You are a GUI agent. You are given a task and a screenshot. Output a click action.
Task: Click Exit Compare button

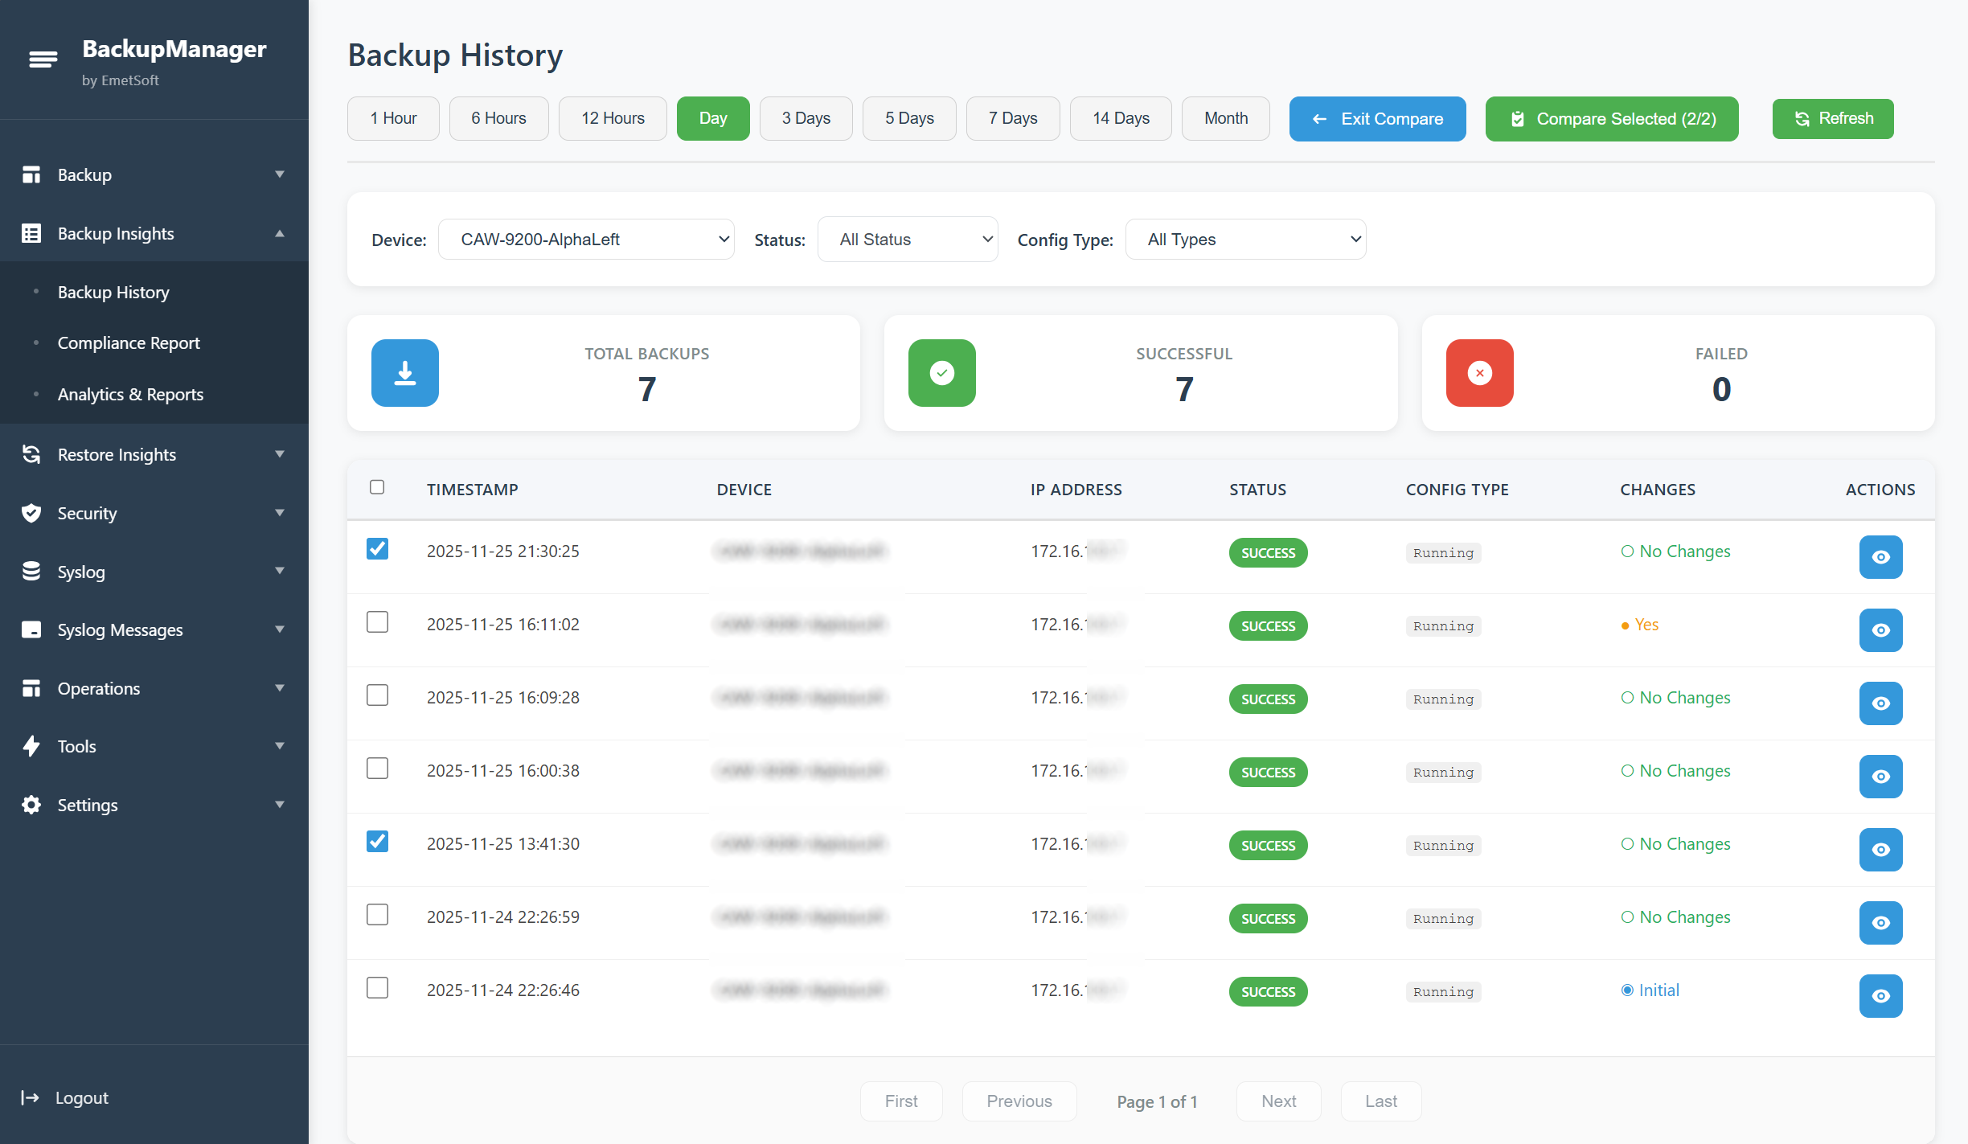[x=1378, y=119]
